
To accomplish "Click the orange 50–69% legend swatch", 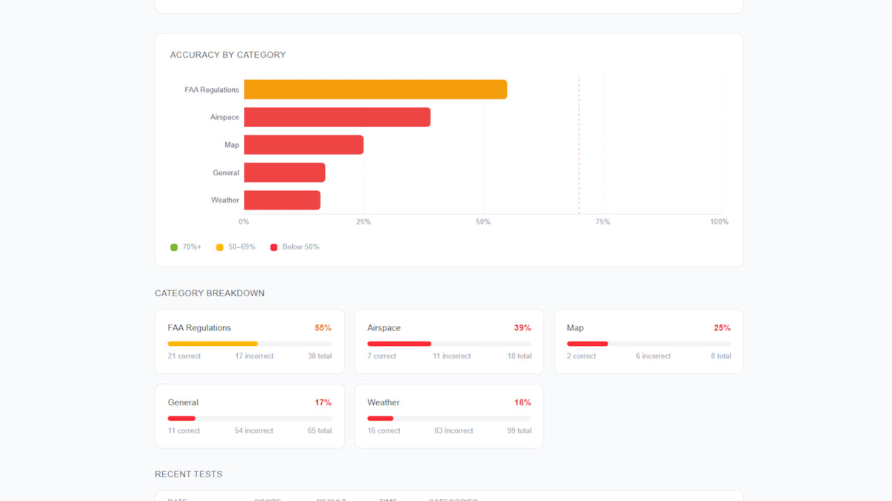I will (x=220, y=247).
